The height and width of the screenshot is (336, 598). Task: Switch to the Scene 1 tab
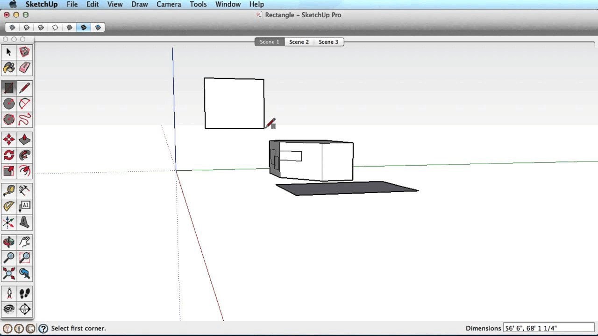pos(269,42)
